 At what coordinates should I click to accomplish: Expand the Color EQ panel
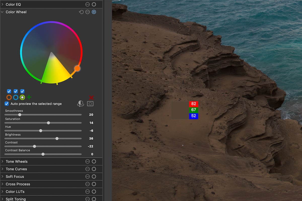pyautogui.click(x=3, y=4)
